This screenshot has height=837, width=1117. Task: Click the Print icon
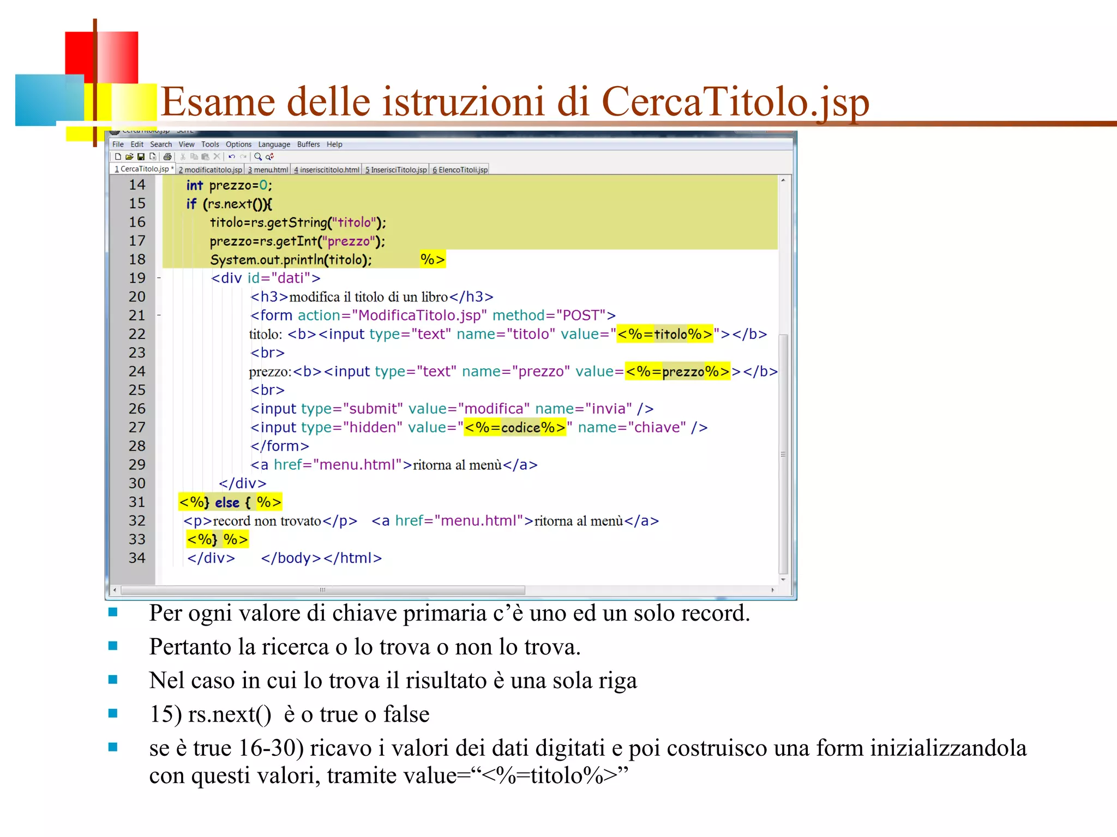(x=167, y=156)
